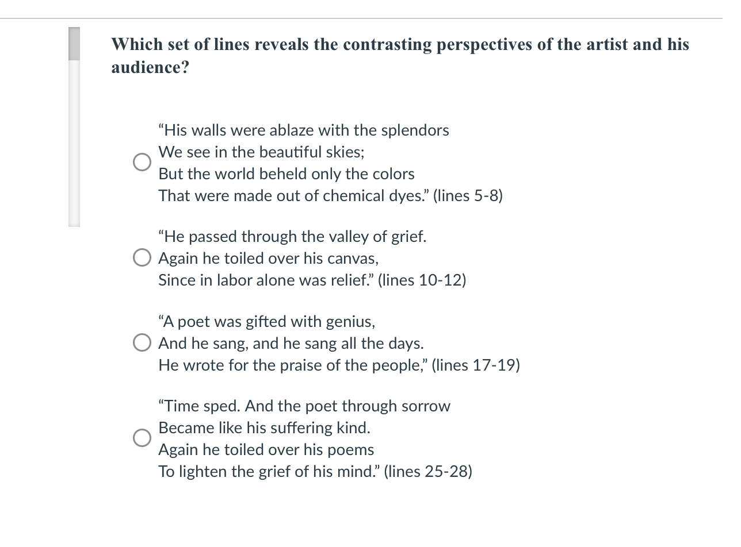Click "And he sang, and he sang all the days"
Image resolution: width=741 pixels, height=547 pixels.
(x=291, y=344)
